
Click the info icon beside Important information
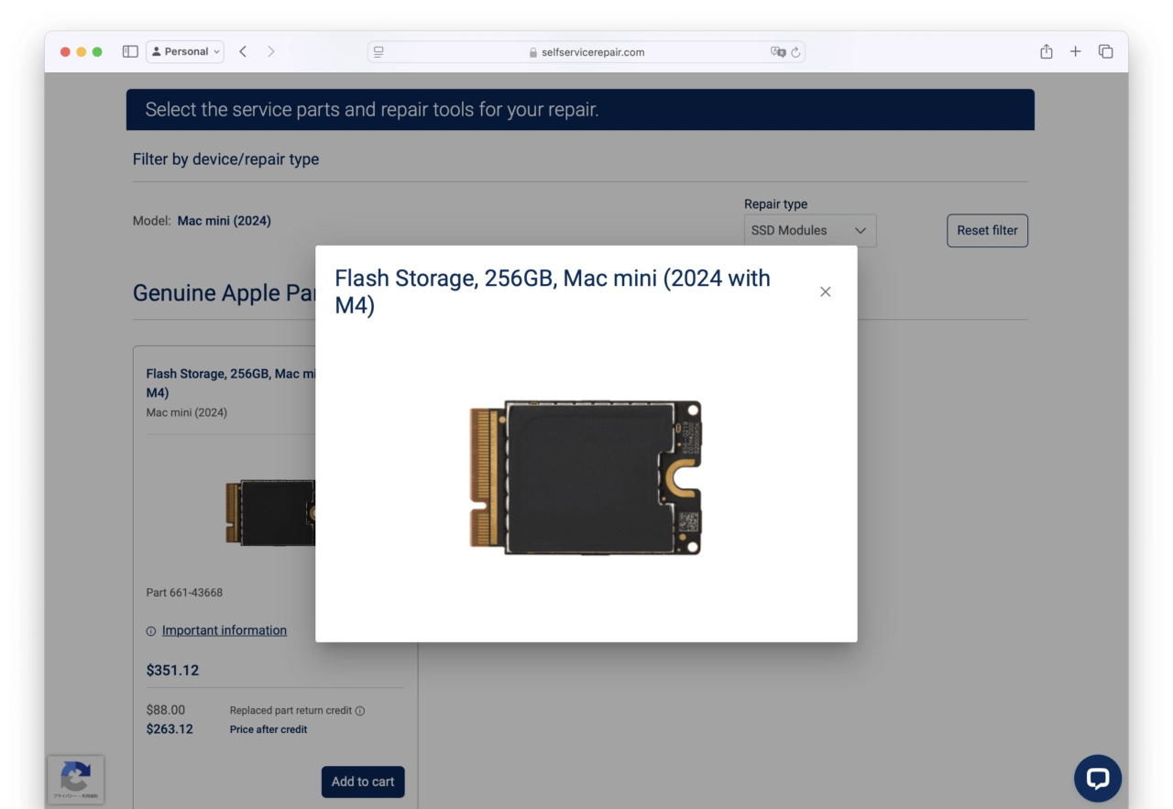point(151,631)
